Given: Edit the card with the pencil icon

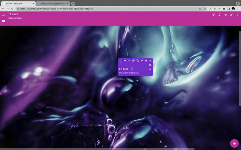Looking at the screenshot, I should (150, 61).
